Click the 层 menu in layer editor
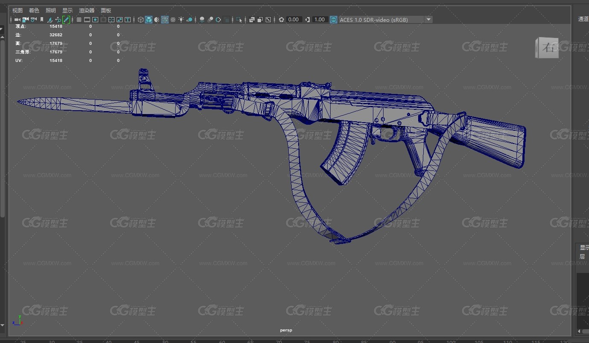Viewport: 589px width, 343px height. (582, 257)
